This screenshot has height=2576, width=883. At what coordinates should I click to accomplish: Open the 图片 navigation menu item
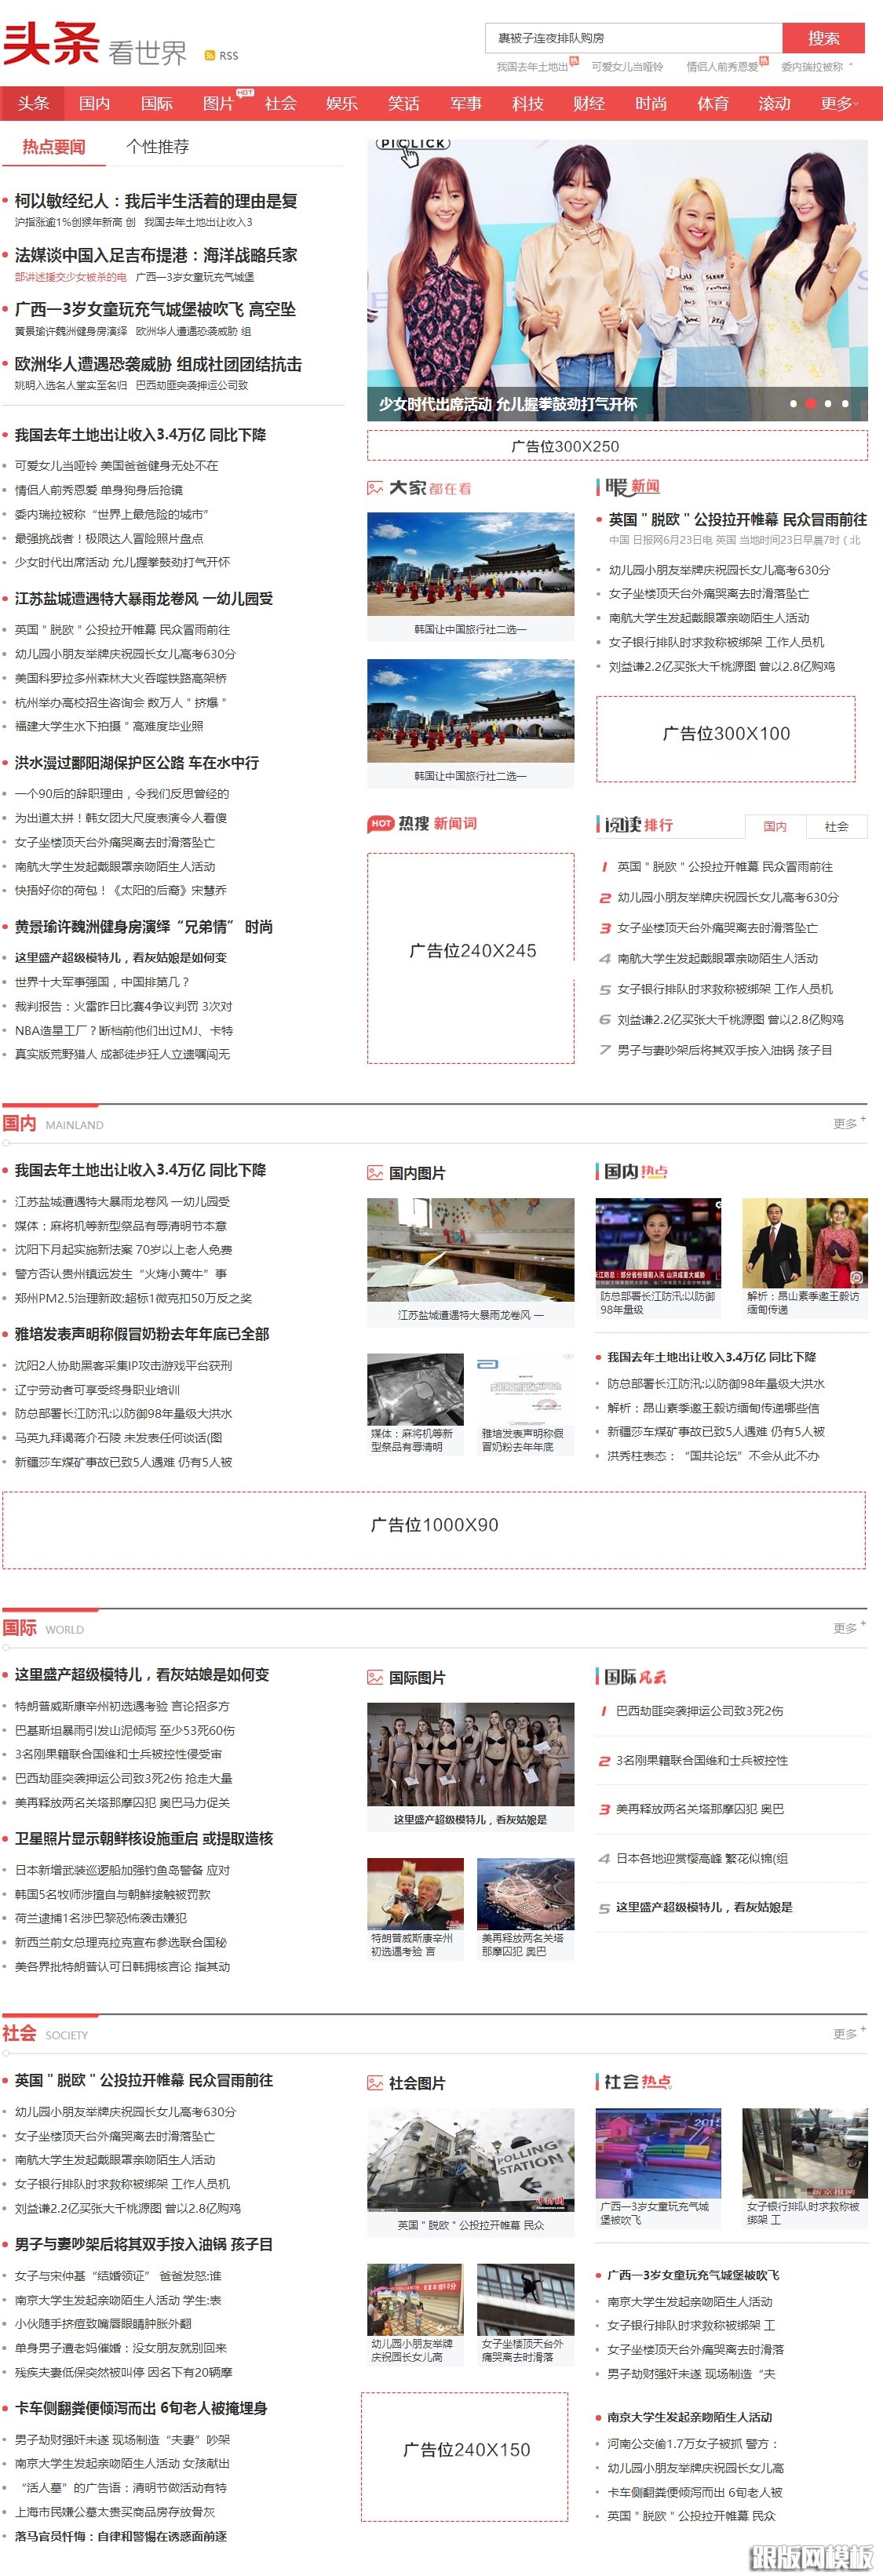pos(218,103)
